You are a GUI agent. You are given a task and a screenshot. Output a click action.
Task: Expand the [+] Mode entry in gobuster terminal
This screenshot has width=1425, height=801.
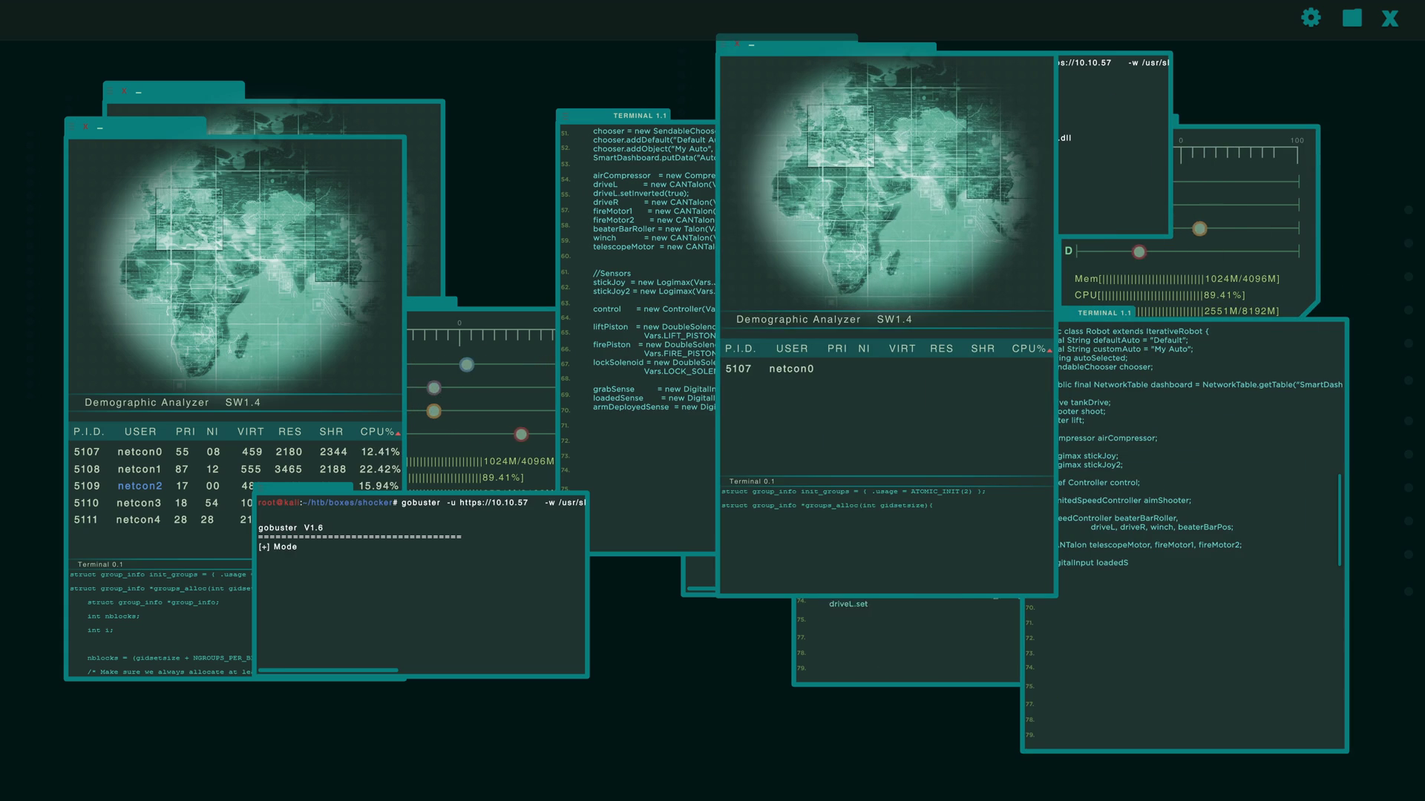pyautogui.click(x=278, y=547)
